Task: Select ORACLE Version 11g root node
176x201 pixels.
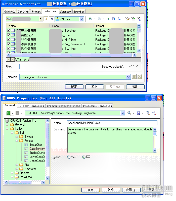Action: point(23,121)
